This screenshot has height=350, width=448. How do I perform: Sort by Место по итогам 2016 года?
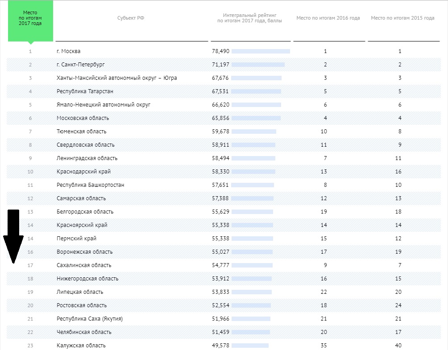(x=328, y=18)
